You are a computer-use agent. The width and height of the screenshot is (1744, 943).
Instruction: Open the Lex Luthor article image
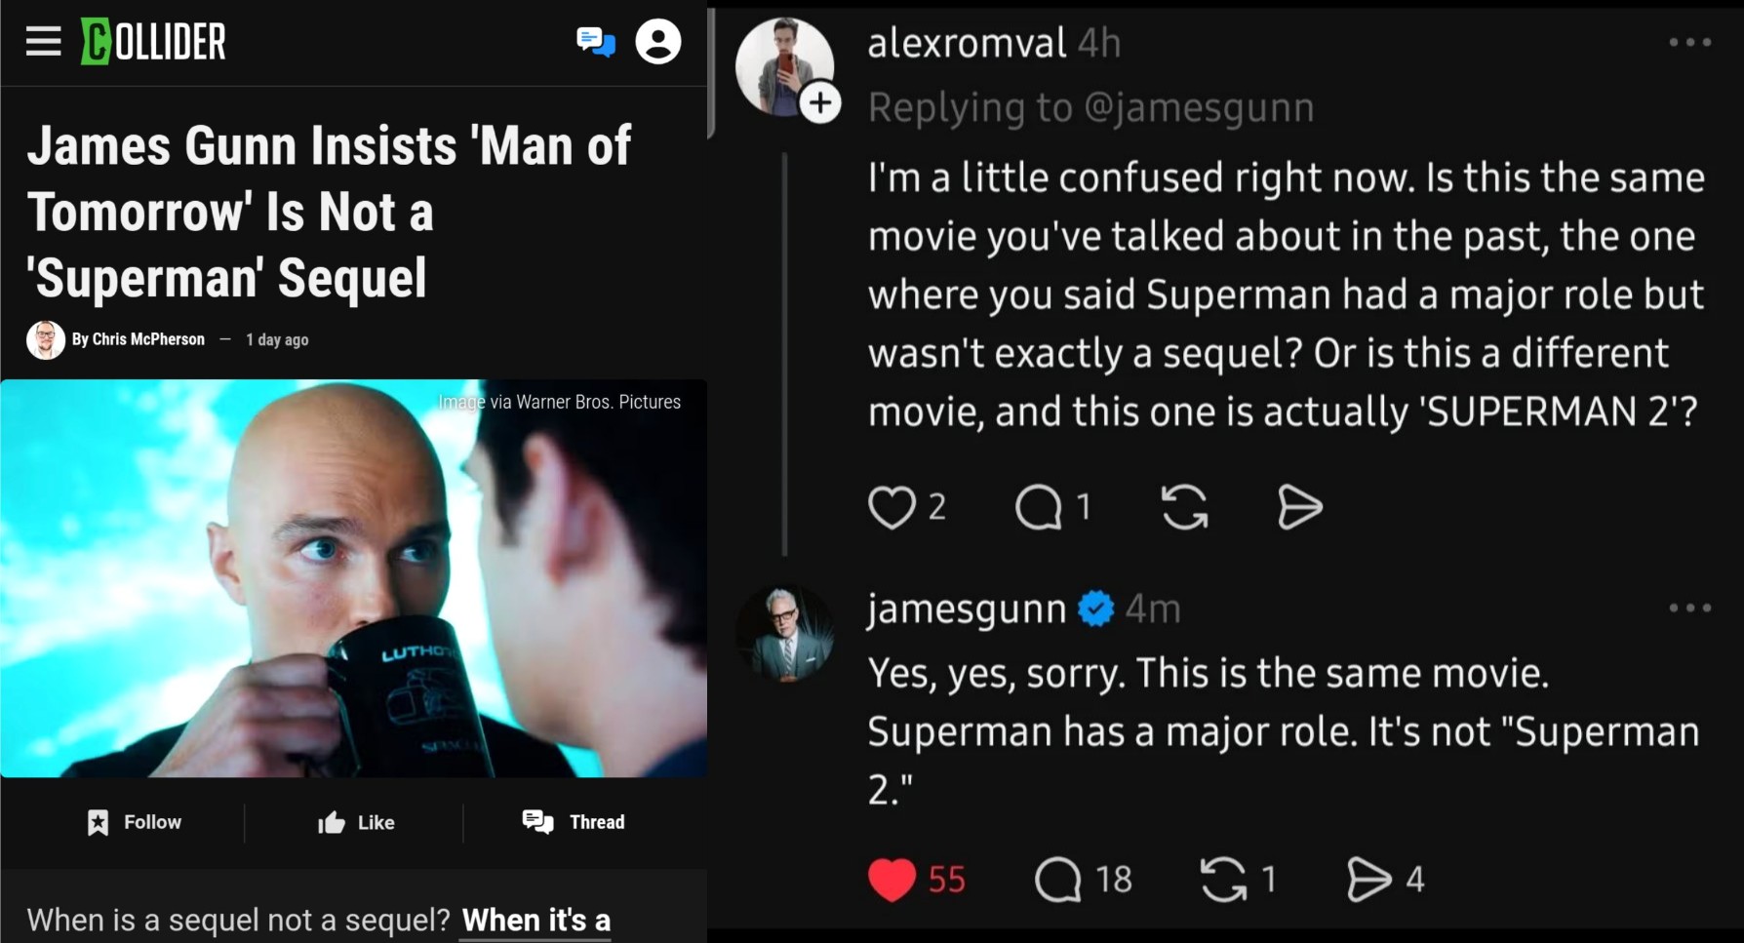[x=353, y=578]
